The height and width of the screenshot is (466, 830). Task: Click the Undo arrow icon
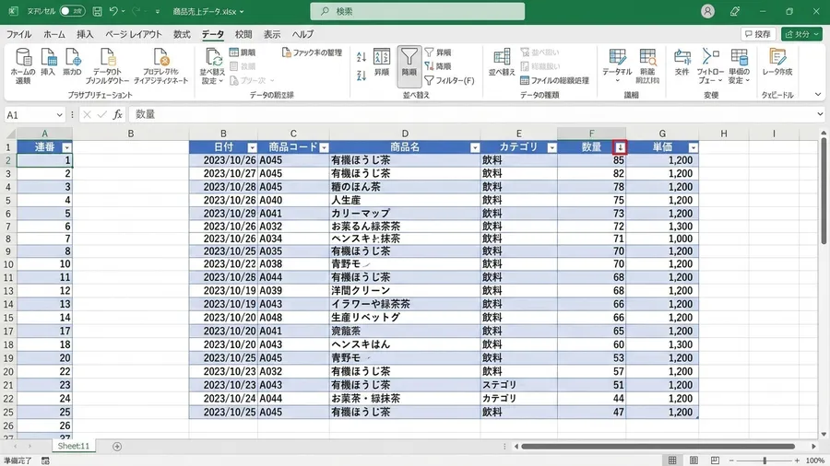pyautogui.click(x=113, y=11)
